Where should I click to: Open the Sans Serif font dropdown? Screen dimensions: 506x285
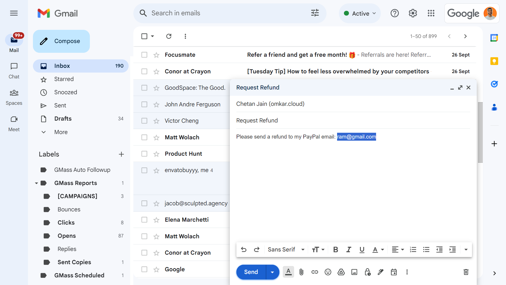(x=286, y=250)
